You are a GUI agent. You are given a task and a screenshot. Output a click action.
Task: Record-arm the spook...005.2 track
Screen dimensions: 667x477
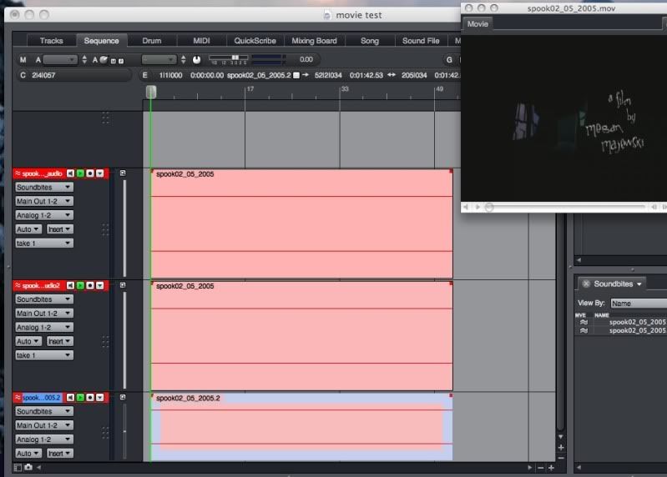(90, 398)
